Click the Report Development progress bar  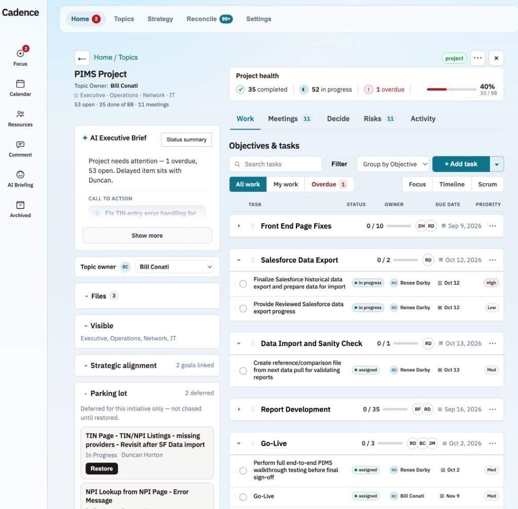pos(395,409)
